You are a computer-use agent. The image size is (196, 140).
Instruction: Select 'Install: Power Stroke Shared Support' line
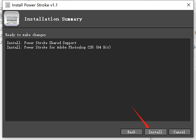pos(41,43)
